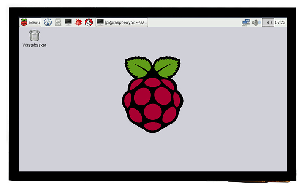Click the 0 % CPU usage monitor

268,22
